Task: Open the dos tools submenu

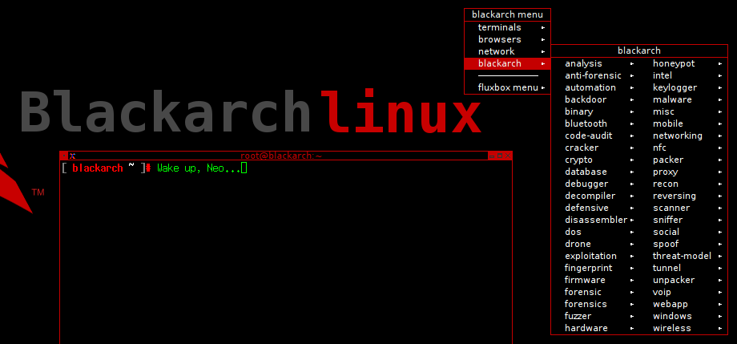Action: click(595, 232)
